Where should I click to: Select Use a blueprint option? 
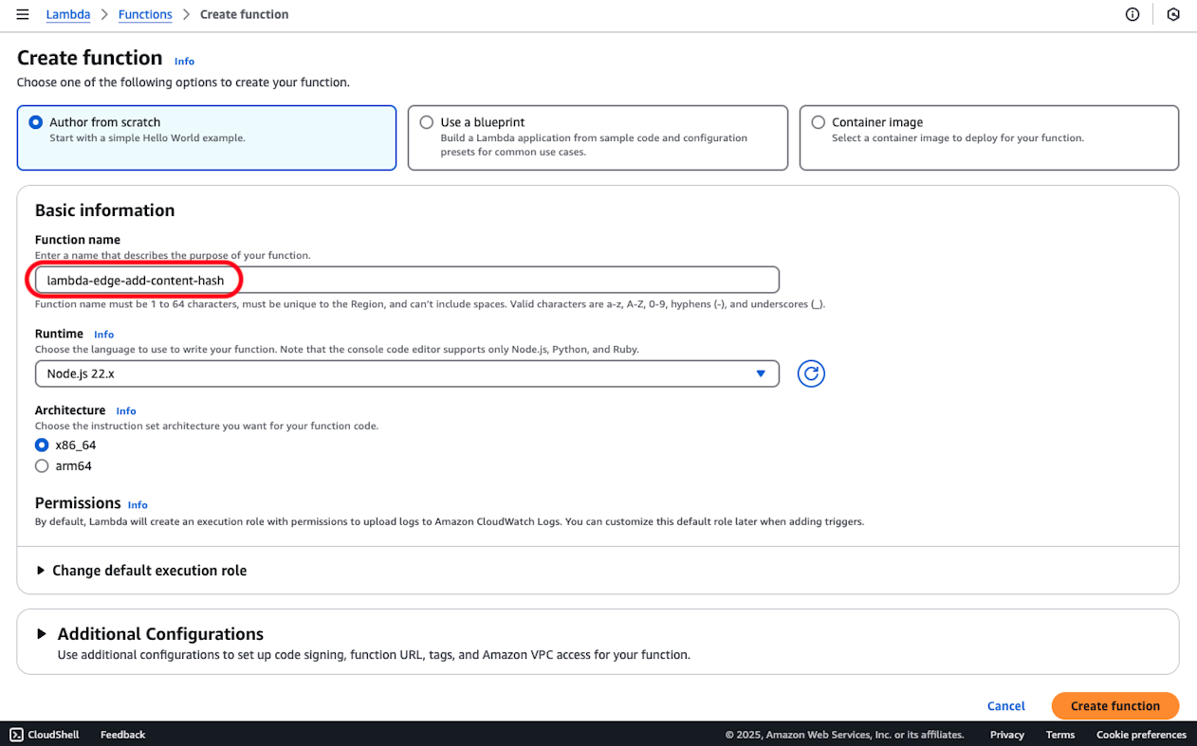pos(427,122)
